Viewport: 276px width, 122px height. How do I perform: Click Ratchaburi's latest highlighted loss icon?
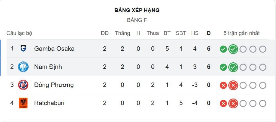point(233,104)
